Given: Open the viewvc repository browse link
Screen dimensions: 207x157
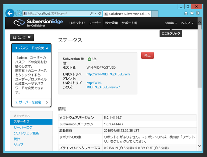Looking at the screenshot, I should coord(103,85).
